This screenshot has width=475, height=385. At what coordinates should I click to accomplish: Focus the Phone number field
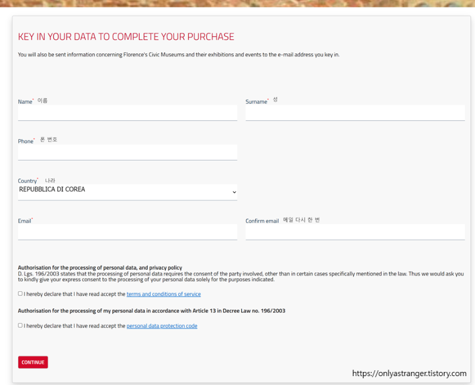click(x=128, y=152)
